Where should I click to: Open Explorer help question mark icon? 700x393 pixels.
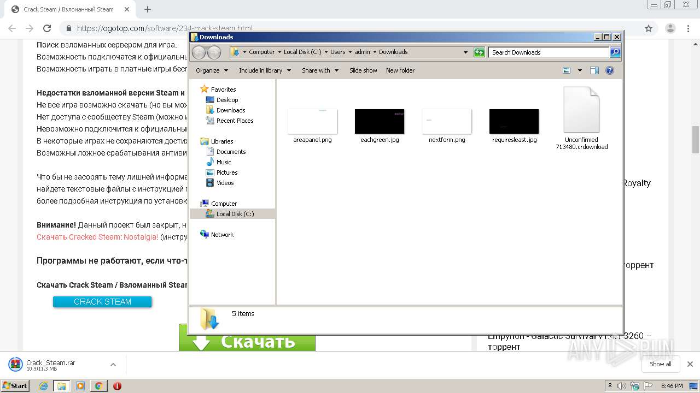pos(610,70)
